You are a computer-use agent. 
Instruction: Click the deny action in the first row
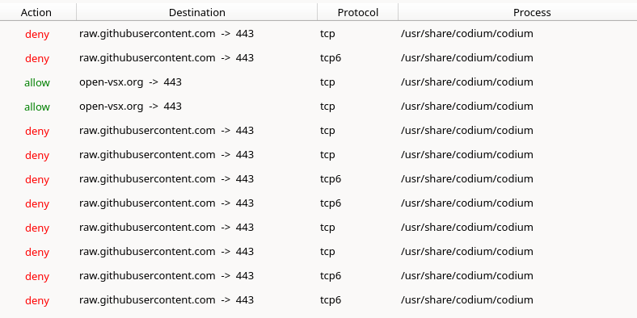[37, 34]
